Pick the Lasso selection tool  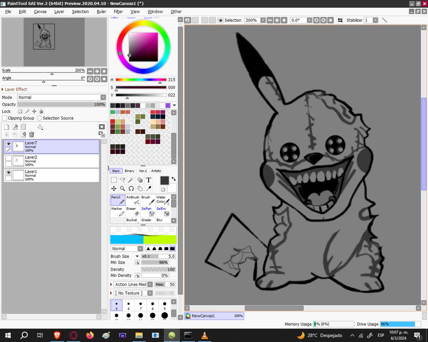coord(122,180)
